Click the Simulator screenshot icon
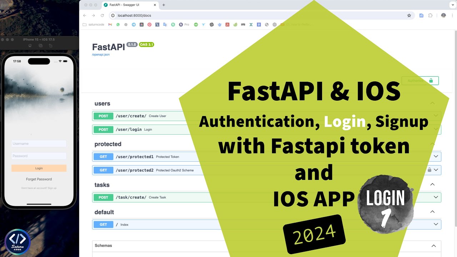Image resolution: width=457 pixels, height=257 pixels. (40, 46)
